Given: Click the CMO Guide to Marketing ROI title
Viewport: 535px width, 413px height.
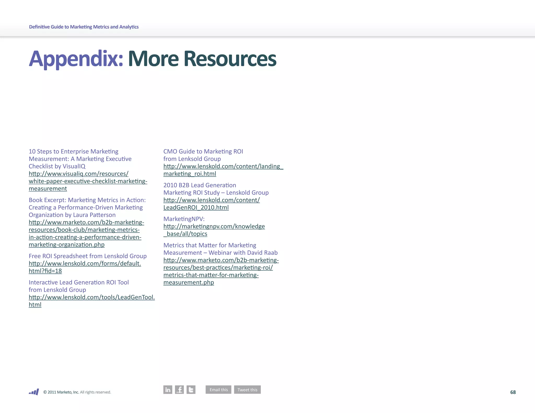Looking at the screenshot, I should [x=203, y=151].
